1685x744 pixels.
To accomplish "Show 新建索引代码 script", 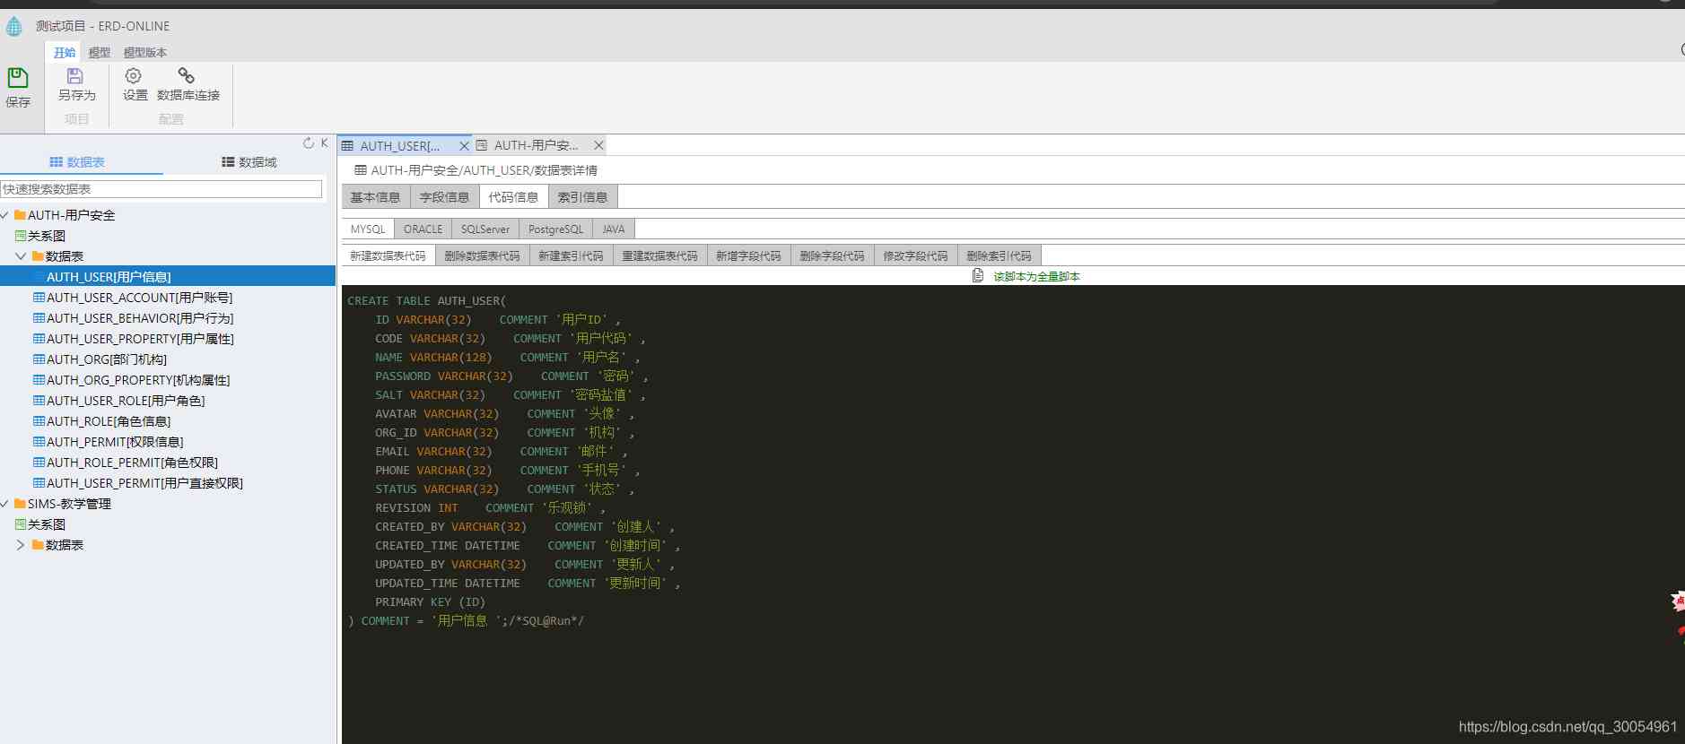I will point(572,256).
